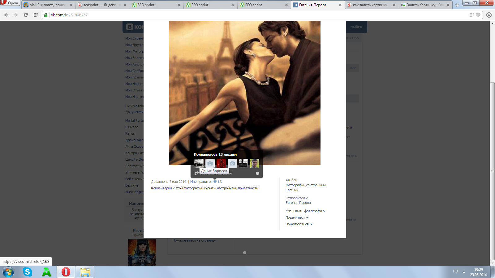
Task: Click the RU language indicator
Action: point(455,271)
